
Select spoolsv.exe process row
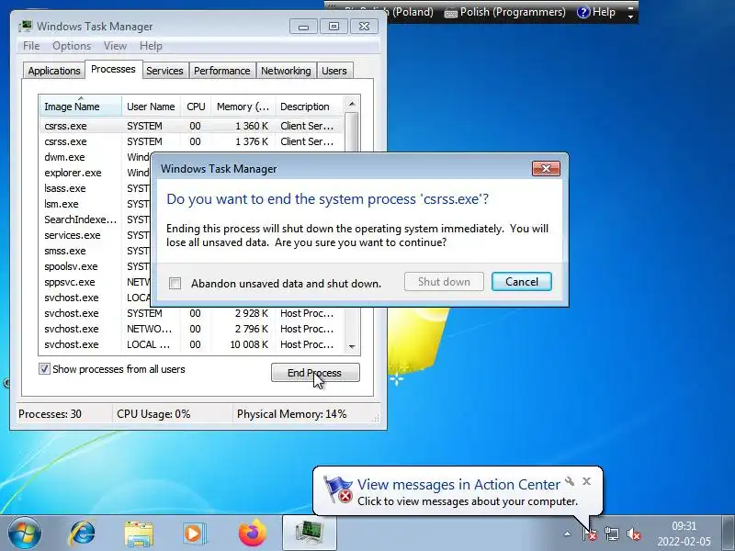tap(96, 266)
